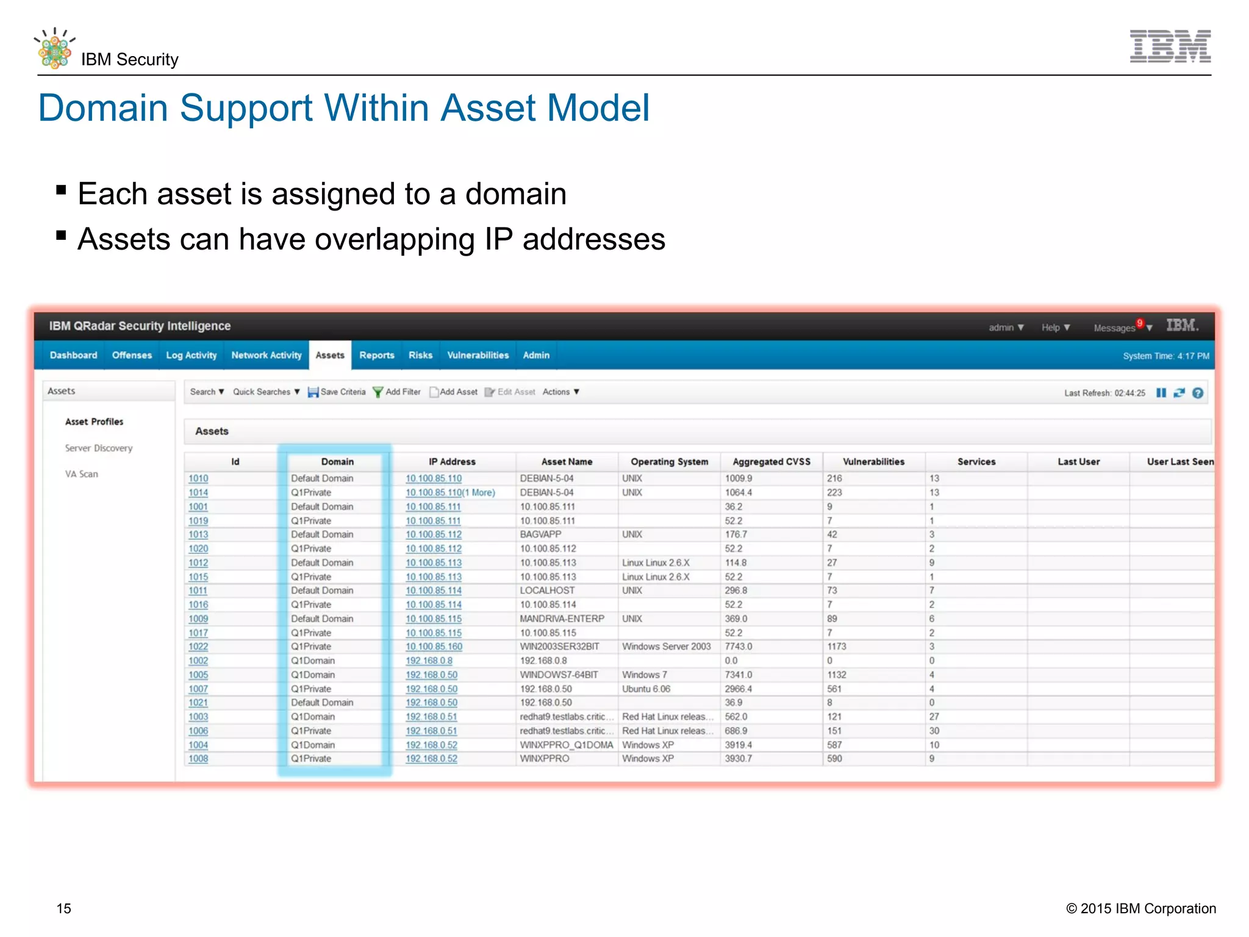
Task: Click the Save Criteria disk icon
Action: tap(313, 392)
